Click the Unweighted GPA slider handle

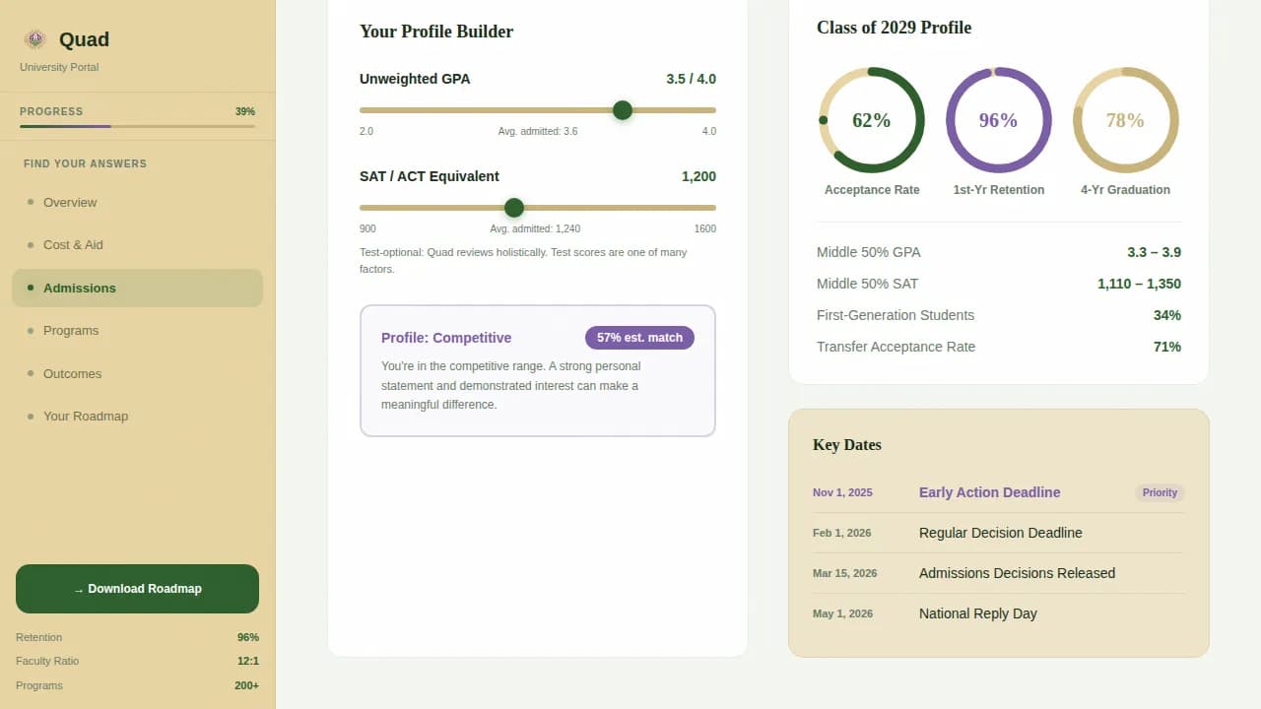623,110
